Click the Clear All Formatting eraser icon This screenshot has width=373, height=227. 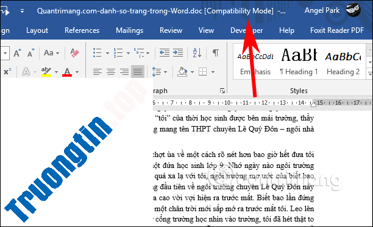point(75,53)
